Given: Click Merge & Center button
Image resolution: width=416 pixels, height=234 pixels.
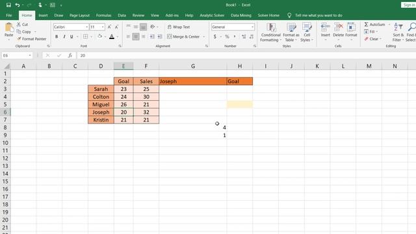Looking at the screenshot, I should pos(183,36).
